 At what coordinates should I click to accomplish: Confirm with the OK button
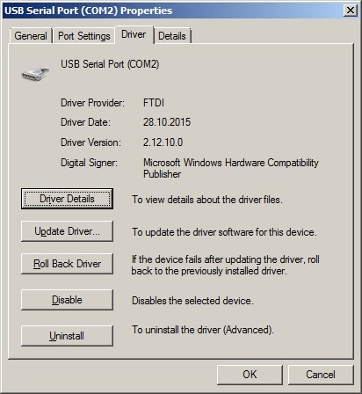pos(250,375)
